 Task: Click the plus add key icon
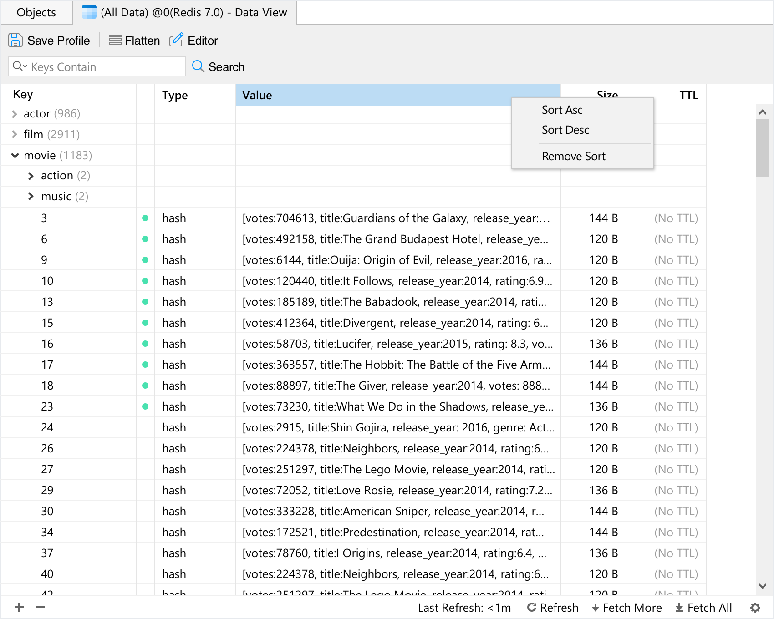tap(19, 607)
